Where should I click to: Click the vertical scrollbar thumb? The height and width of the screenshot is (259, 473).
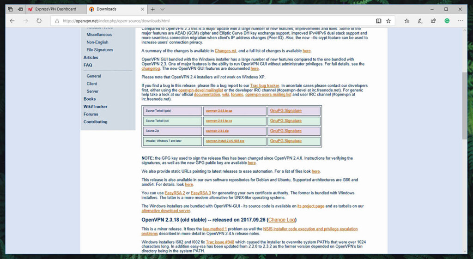(464, 106)
